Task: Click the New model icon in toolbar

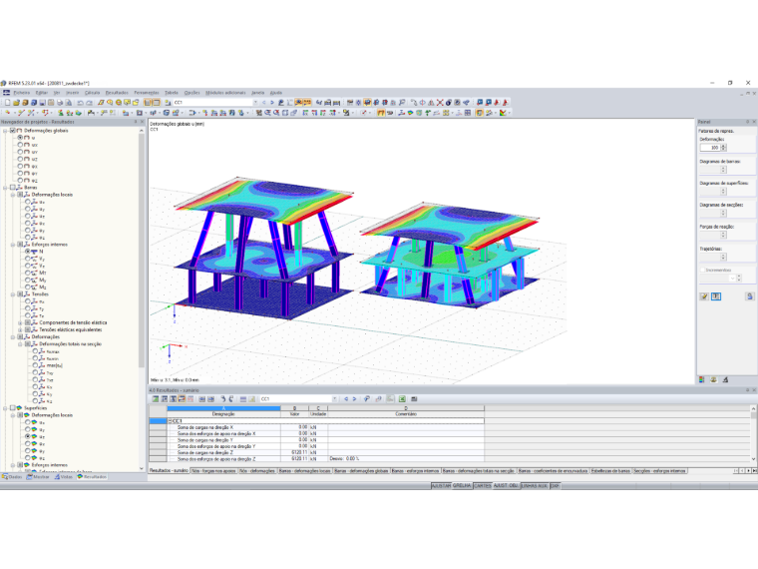Action: [x=7, y=103]
